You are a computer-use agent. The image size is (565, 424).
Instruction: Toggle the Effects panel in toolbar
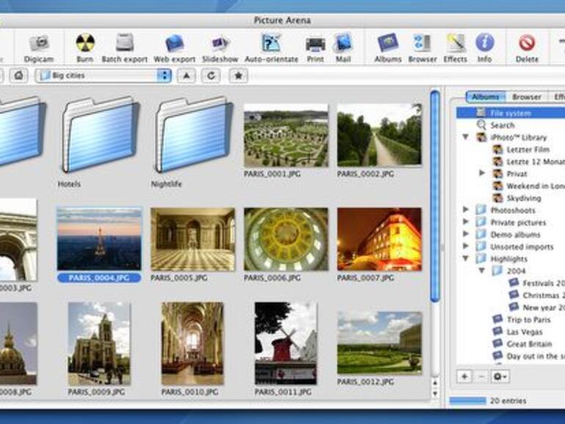click(x=455, y=44)
